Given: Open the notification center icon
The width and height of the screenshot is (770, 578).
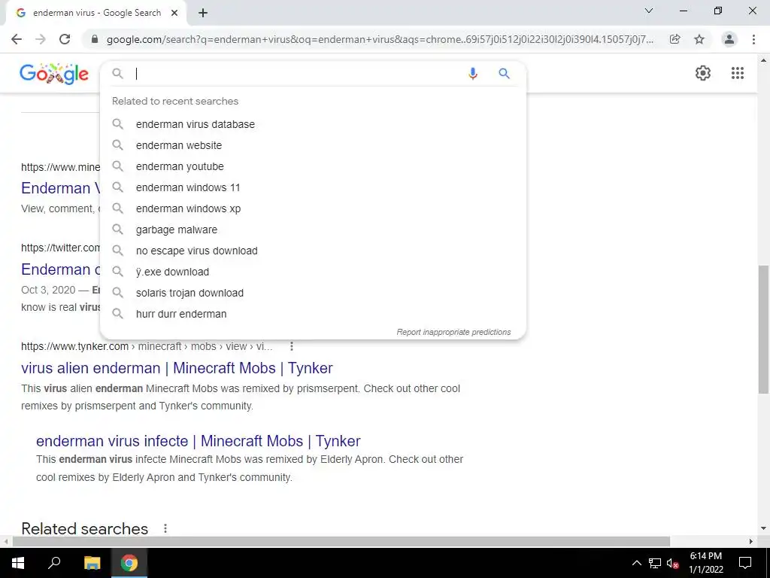Looking at the screenshot, I should (x=745, y=563).
